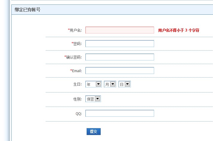
Task: Click the 生日 label text
Action: click(x=77, y=84)
